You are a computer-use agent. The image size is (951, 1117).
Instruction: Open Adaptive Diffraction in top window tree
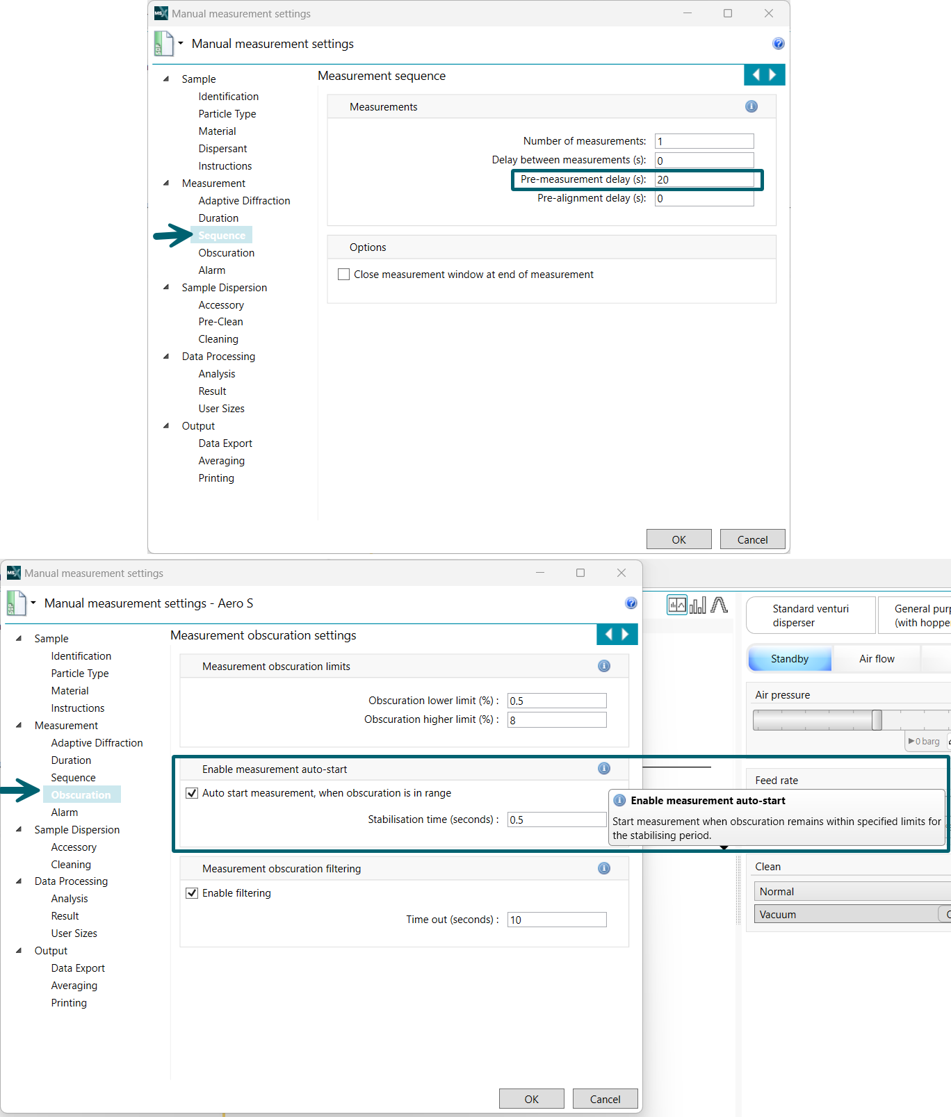coord(244,201)
